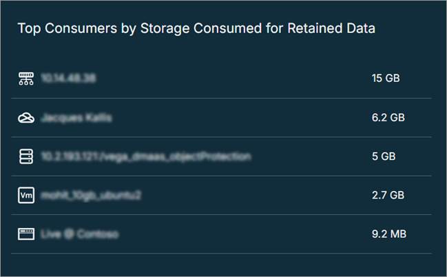Open the 10.14.48.38 consumer name
The image size is (447, 277).
67,79
